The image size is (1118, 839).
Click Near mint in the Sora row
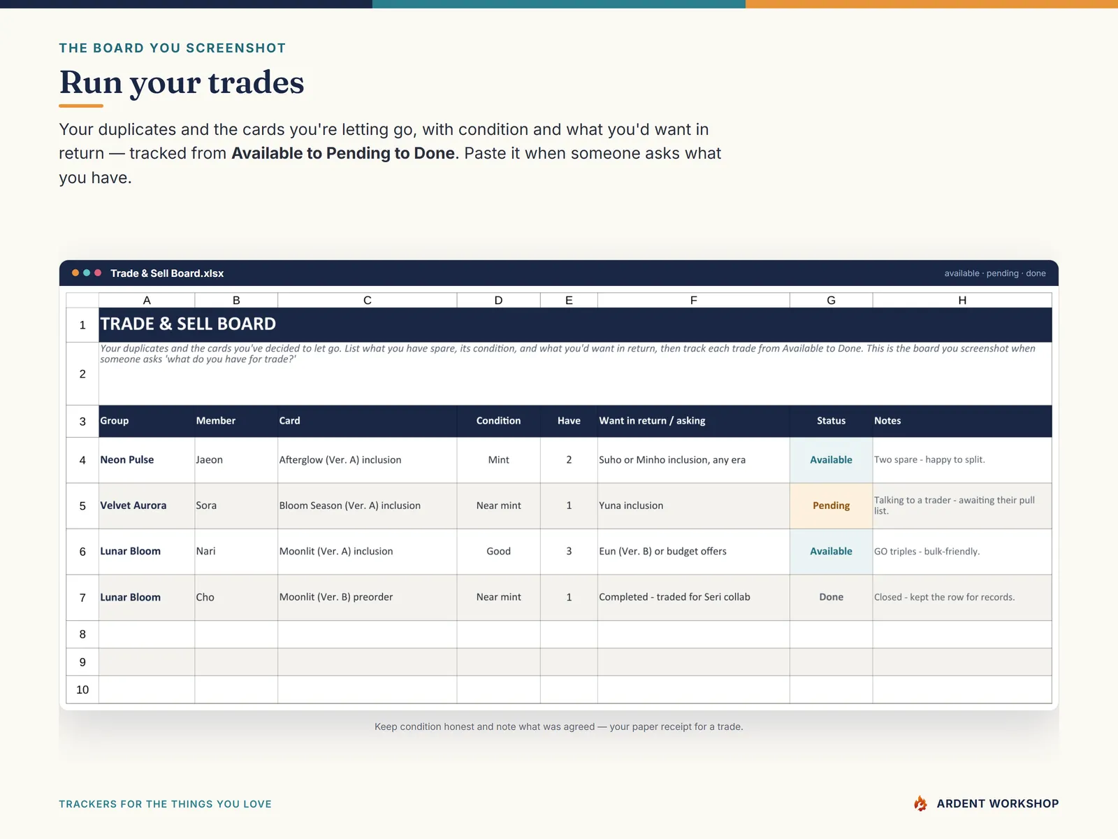tap(499, 505)
